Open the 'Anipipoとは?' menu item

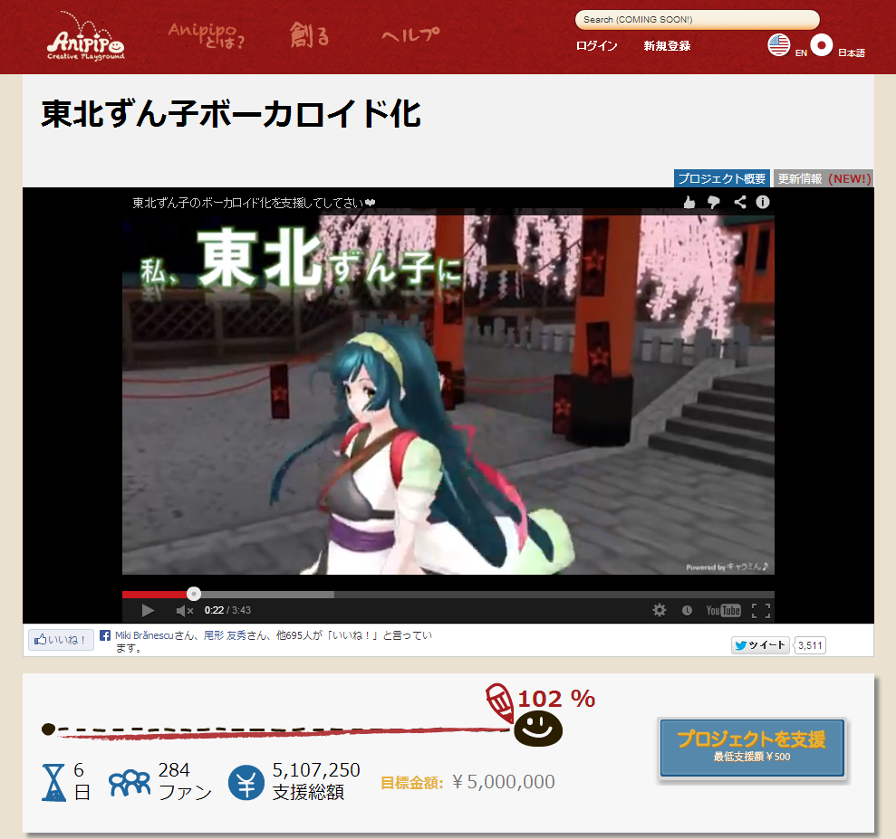207,35
